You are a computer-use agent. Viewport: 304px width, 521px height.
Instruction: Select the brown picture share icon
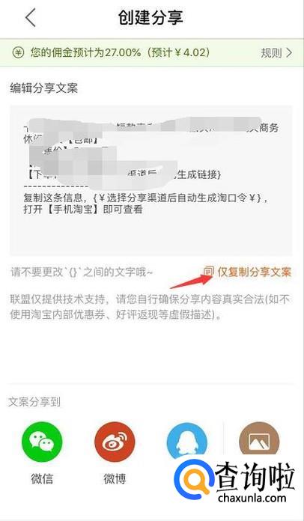259,439
